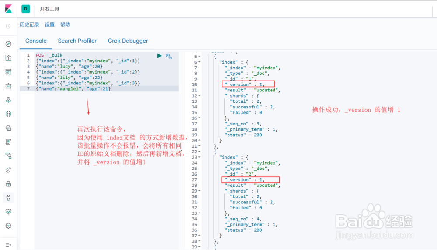The image size is (437, 250).
Task: Click fold end marker at line 20
Action: 199,141
